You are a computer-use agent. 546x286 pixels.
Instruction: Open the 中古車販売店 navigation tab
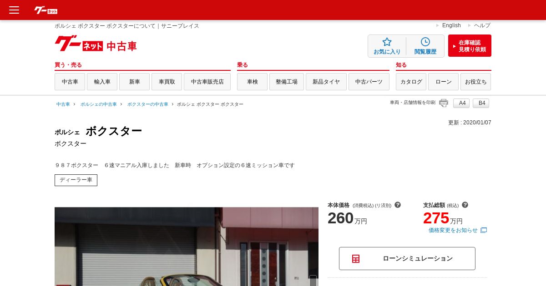point(207,82)
